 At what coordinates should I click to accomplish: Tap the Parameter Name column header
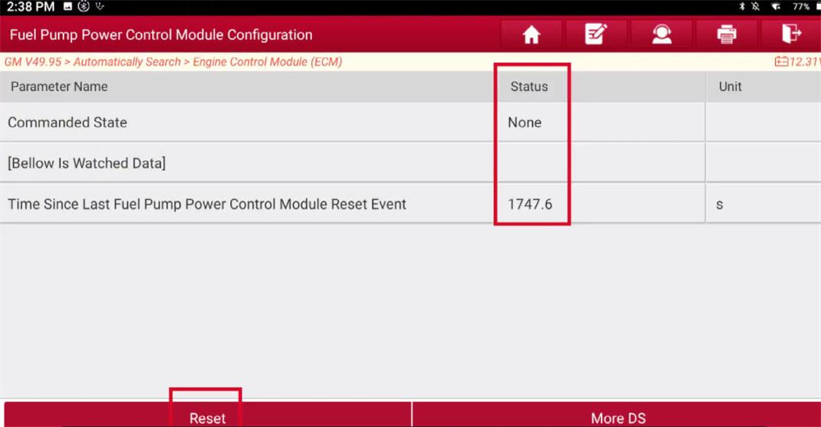pyautogui.click(x=59, y=86)
